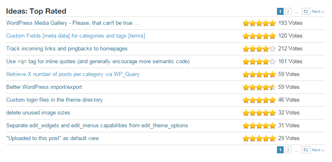Click the four-star rating beside 212 Votes
332x162 pixels.
259,49
